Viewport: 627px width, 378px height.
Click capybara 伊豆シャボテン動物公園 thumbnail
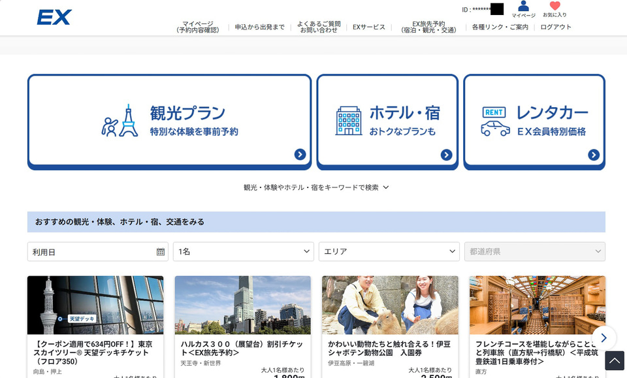pos(390,305)
